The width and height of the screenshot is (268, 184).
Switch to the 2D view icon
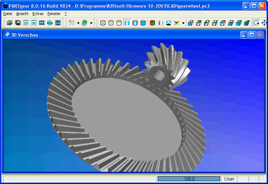pyautogui.click(x=25, y=23)
